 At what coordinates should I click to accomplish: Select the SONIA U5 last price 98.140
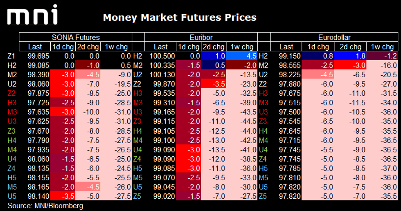pos(38,196)
